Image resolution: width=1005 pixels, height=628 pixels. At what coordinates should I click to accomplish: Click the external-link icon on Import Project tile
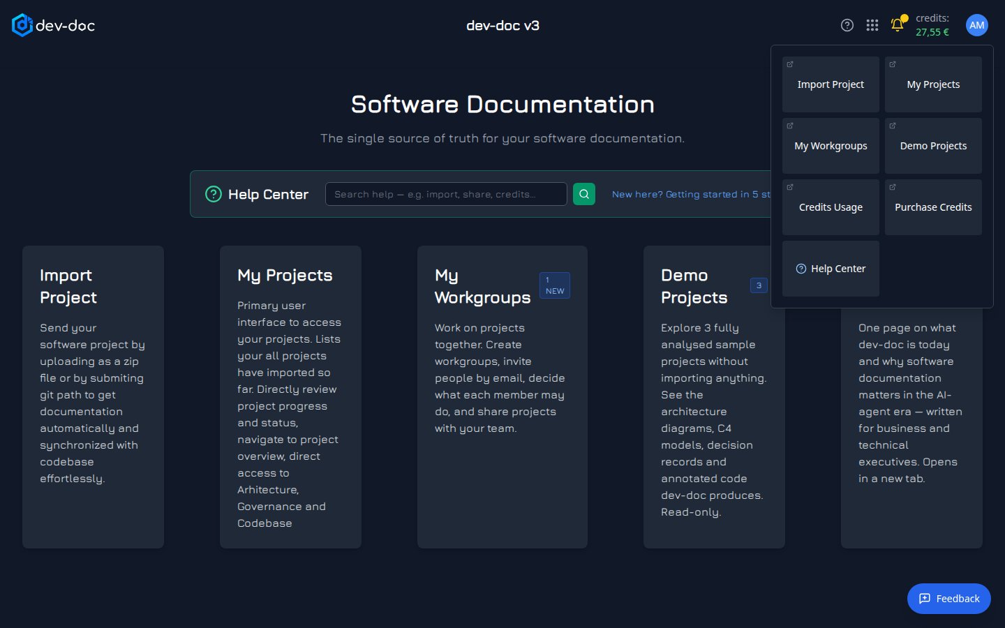click(x=790, y=64)
